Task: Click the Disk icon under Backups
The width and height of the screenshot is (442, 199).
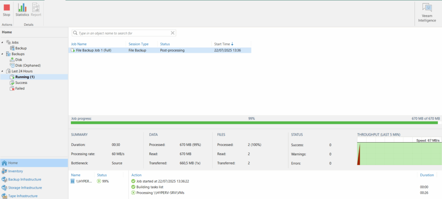Action: pos(12,60)
